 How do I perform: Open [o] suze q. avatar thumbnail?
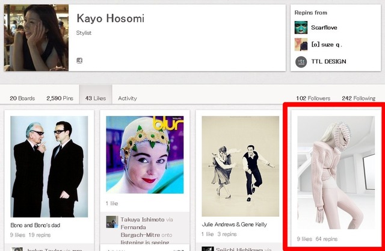pos(301,45)
